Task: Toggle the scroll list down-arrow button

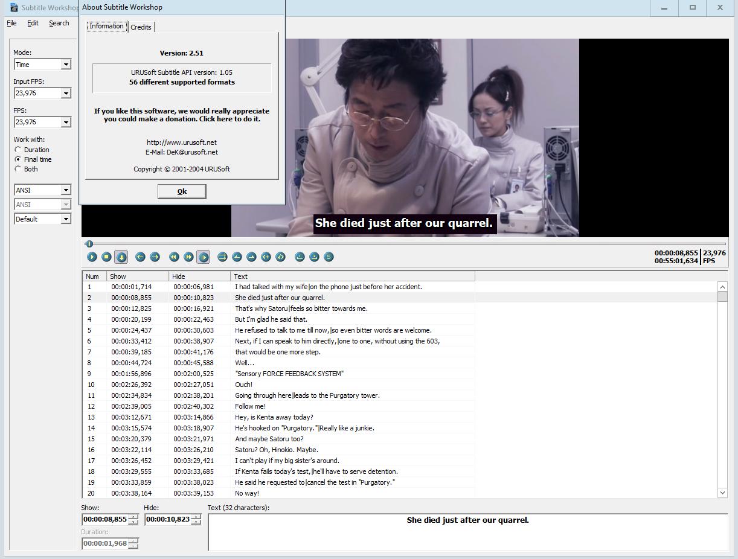Action: 121,257
